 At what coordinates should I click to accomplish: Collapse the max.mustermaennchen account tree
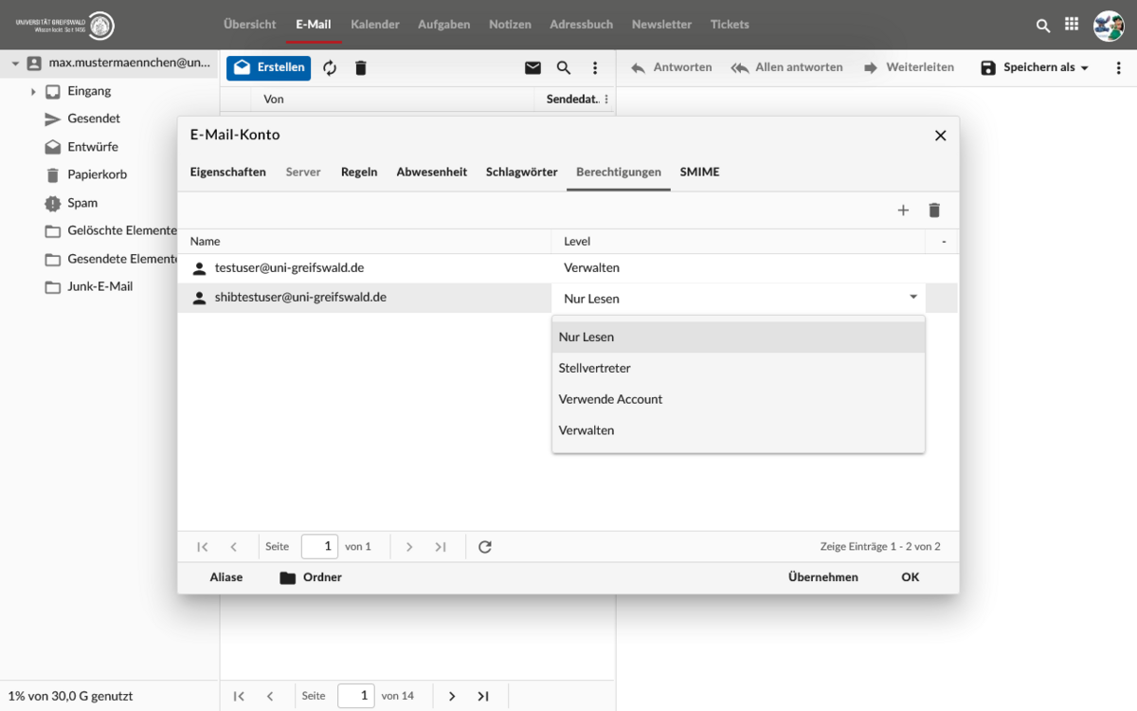[x=15, y=64]
